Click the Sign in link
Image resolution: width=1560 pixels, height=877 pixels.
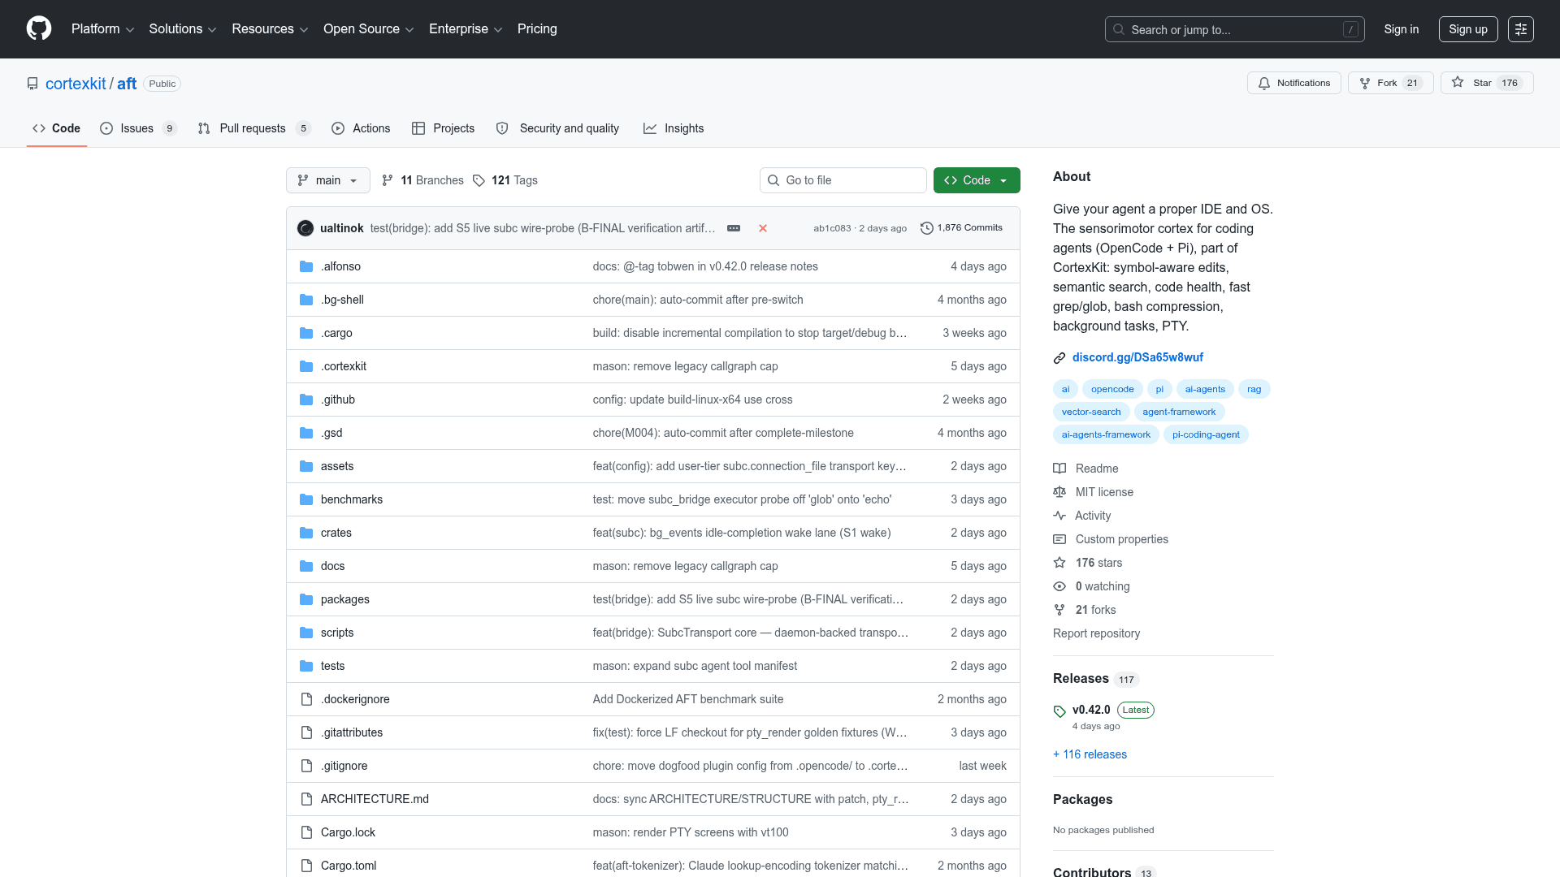[1402, 29]
